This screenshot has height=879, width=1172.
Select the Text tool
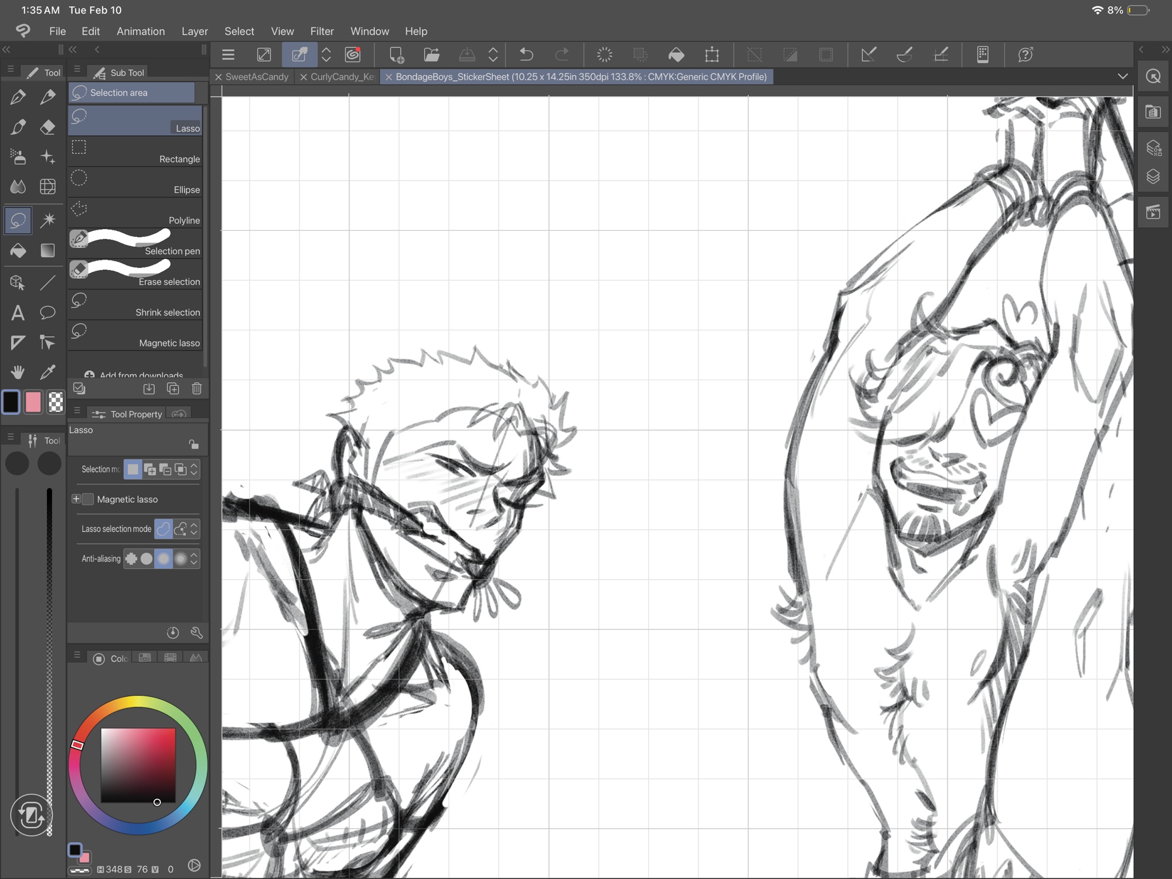pyautogui.click(x=18, y=313)
